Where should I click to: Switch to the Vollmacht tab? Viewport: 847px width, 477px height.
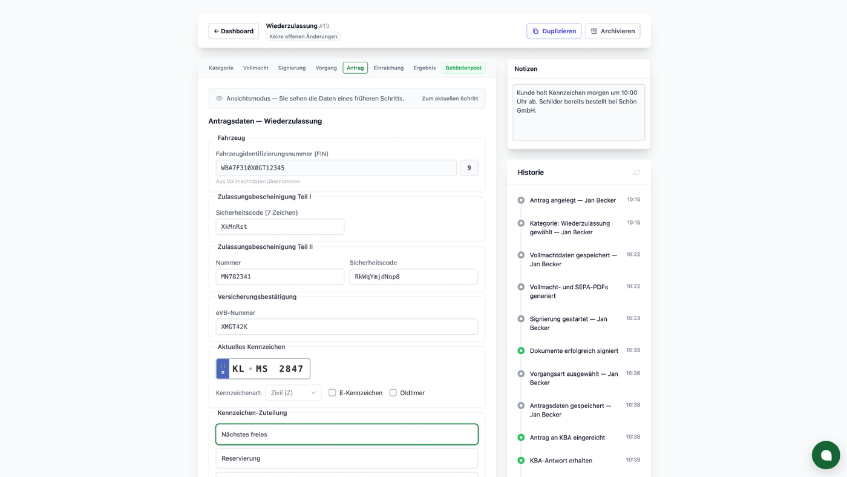[x=255, y=68]
